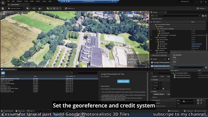Open the viewport options hamburger menu
The width and height of the screenshot is (208, 117).
pyautogui.click(x=2, y=13)
